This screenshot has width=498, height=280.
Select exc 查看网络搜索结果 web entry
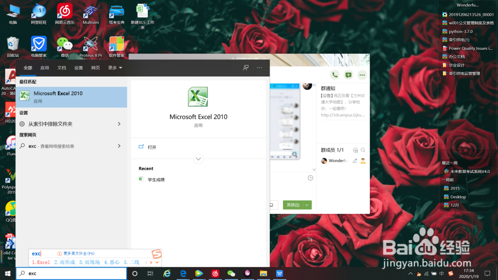(x=71, y=146)
